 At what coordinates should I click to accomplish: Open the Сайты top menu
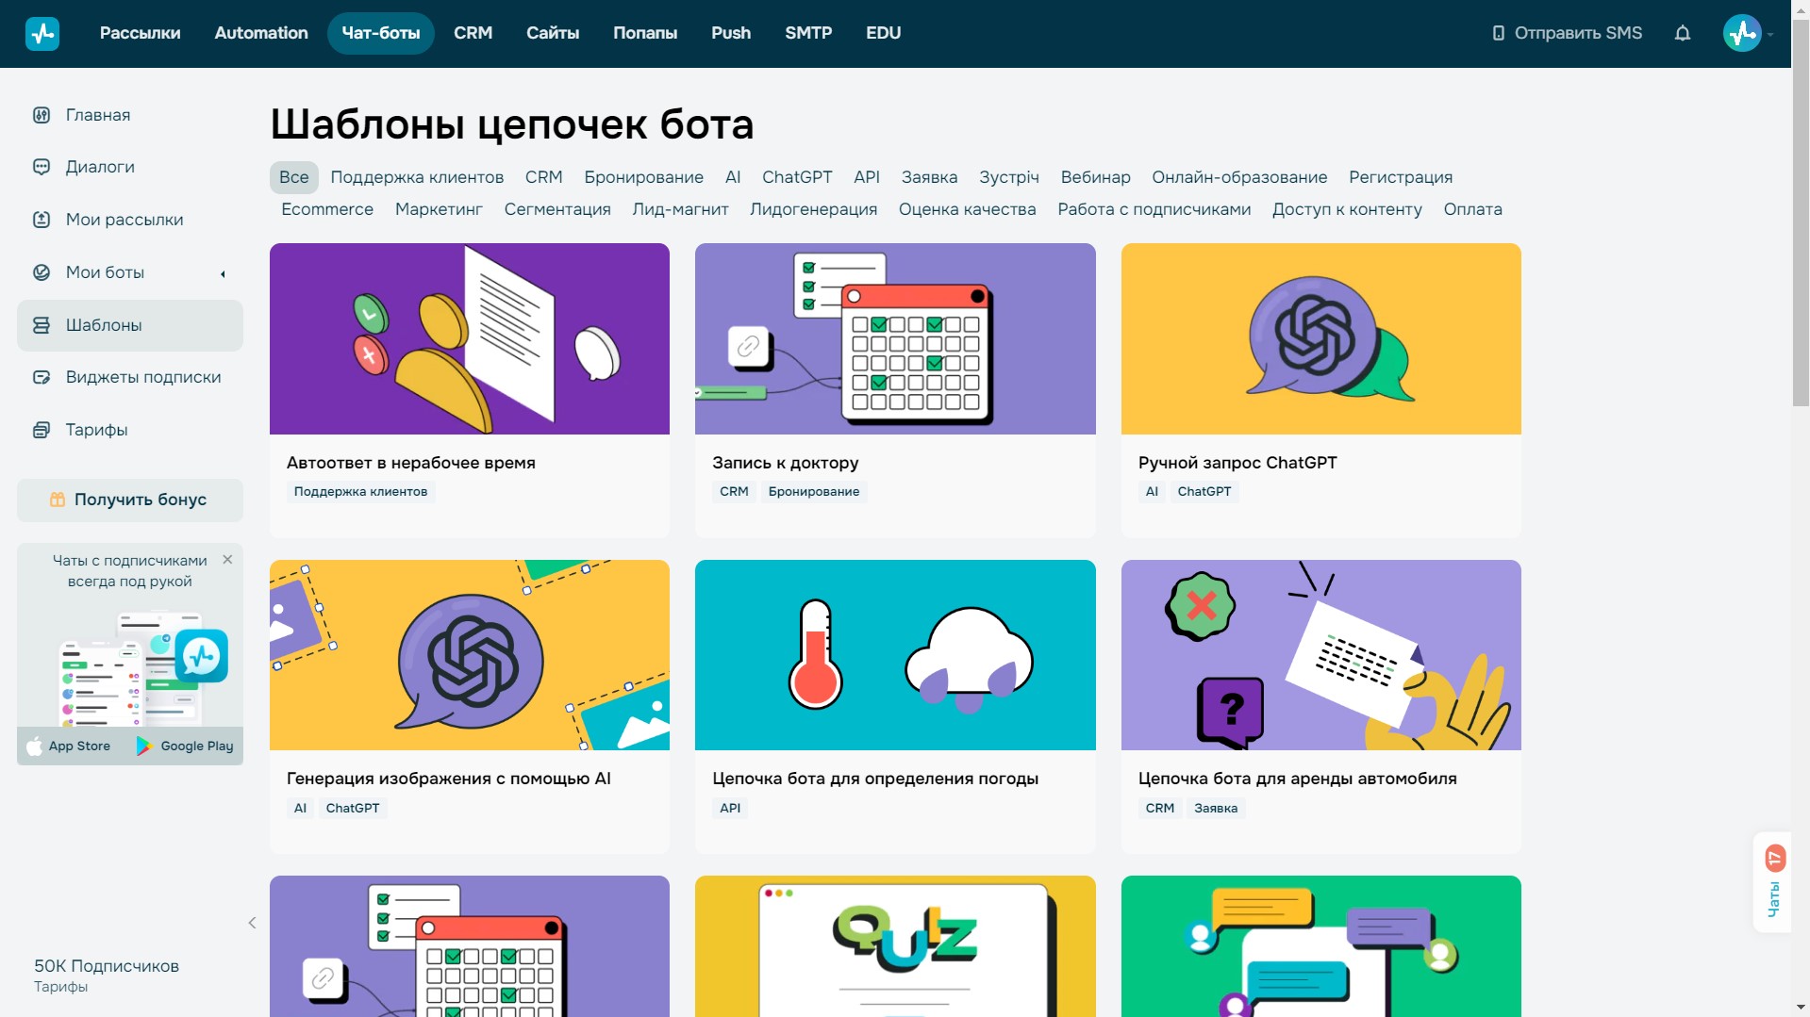click(553, 33)
